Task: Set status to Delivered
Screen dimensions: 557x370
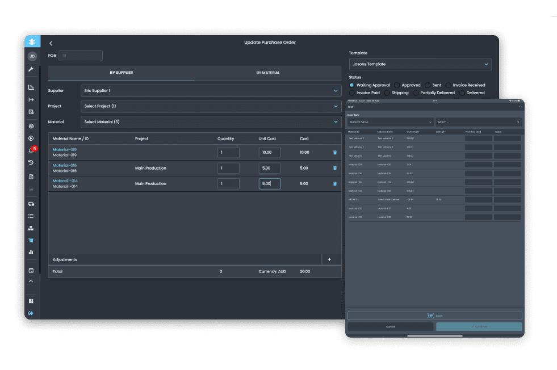Action: point(462,93)
